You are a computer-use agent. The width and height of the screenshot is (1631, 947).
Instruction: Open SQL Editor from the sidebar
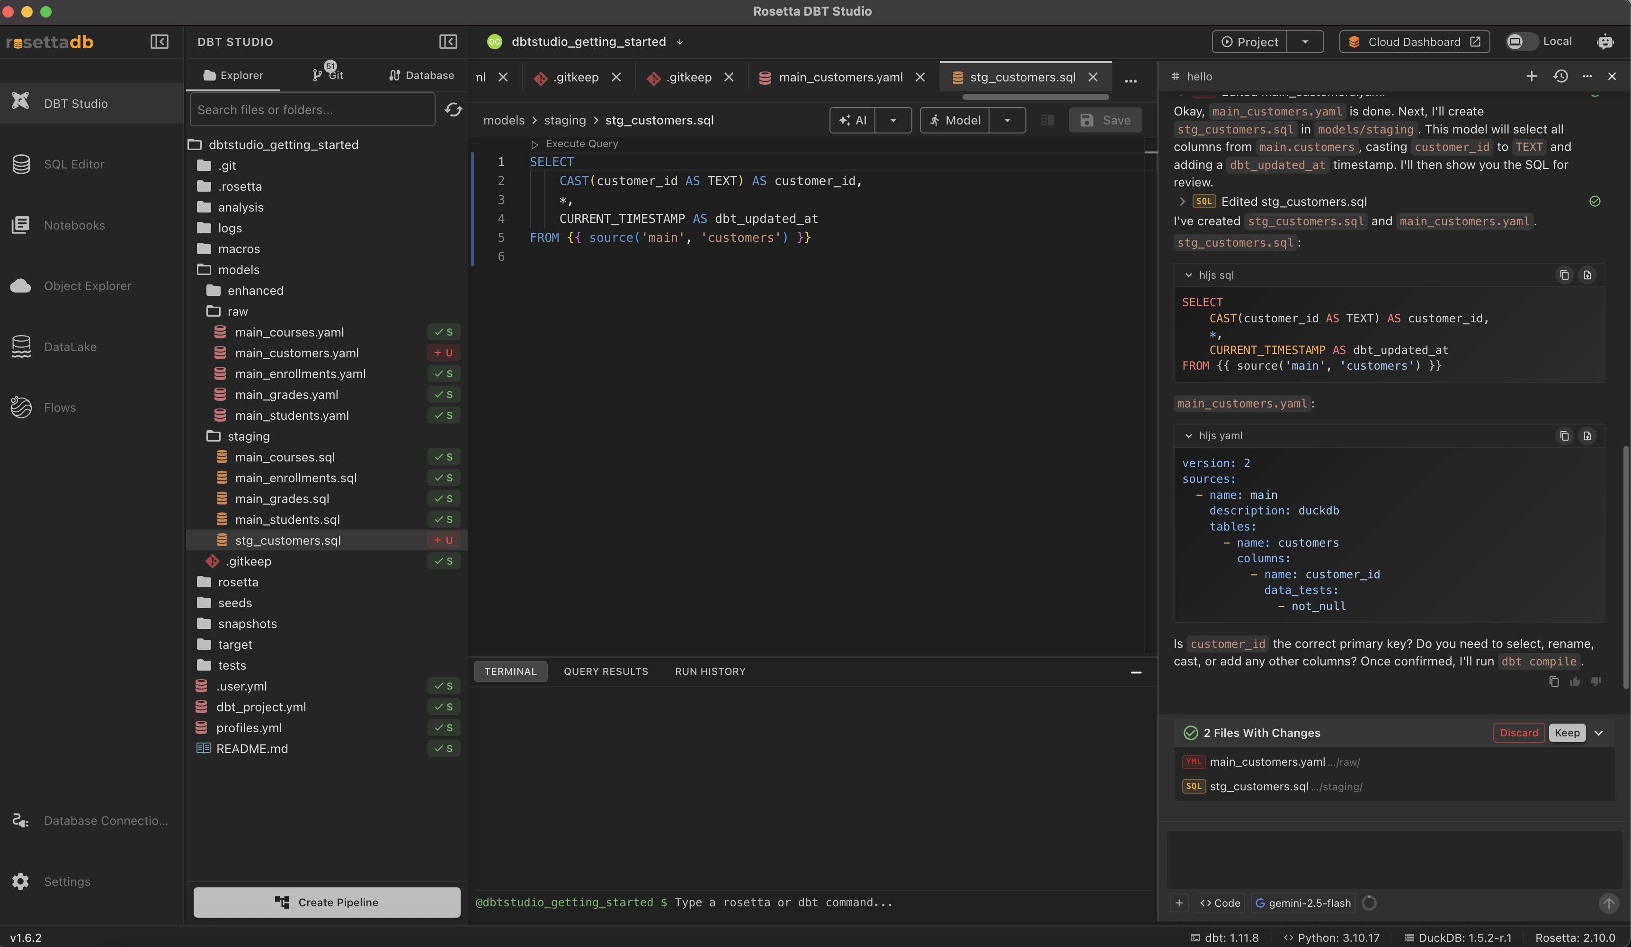click(x=92, y=164)
